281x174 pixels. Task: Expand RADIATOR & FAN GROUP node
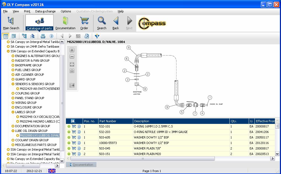[13, 61]
